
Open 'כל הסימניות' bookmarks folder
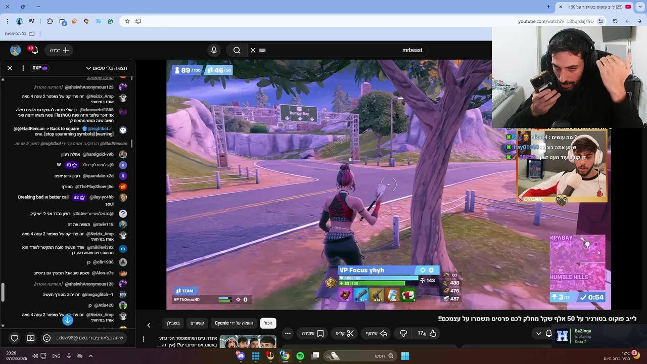[x=19, y=33]
